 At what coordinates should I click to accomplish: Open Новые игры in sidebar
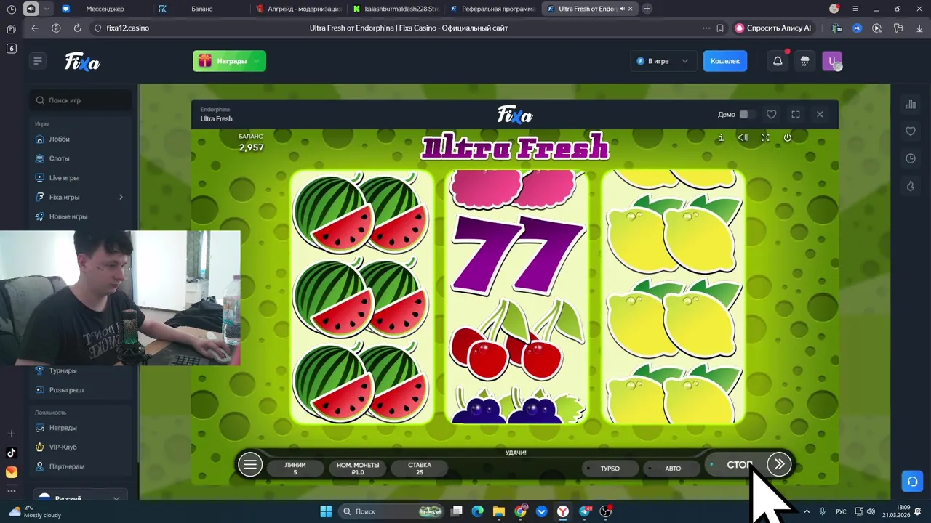click(80, 216)
